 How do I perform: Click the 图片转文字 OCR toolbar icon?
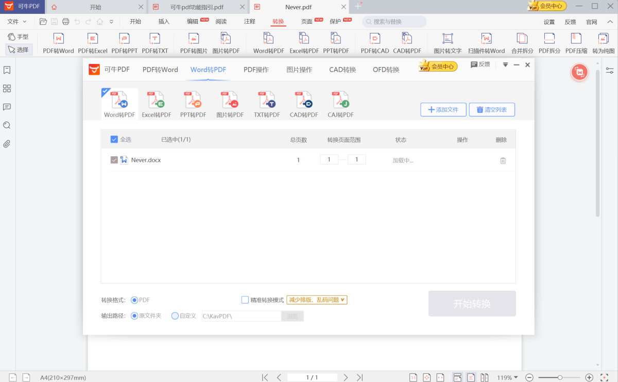tap(448, 43)
